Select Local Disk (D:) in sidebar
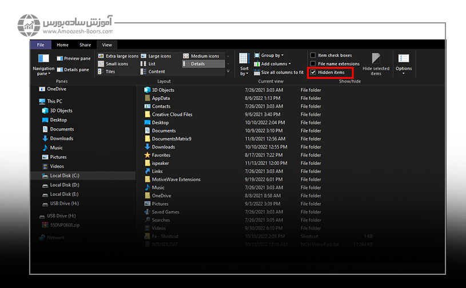 (64, 185)
